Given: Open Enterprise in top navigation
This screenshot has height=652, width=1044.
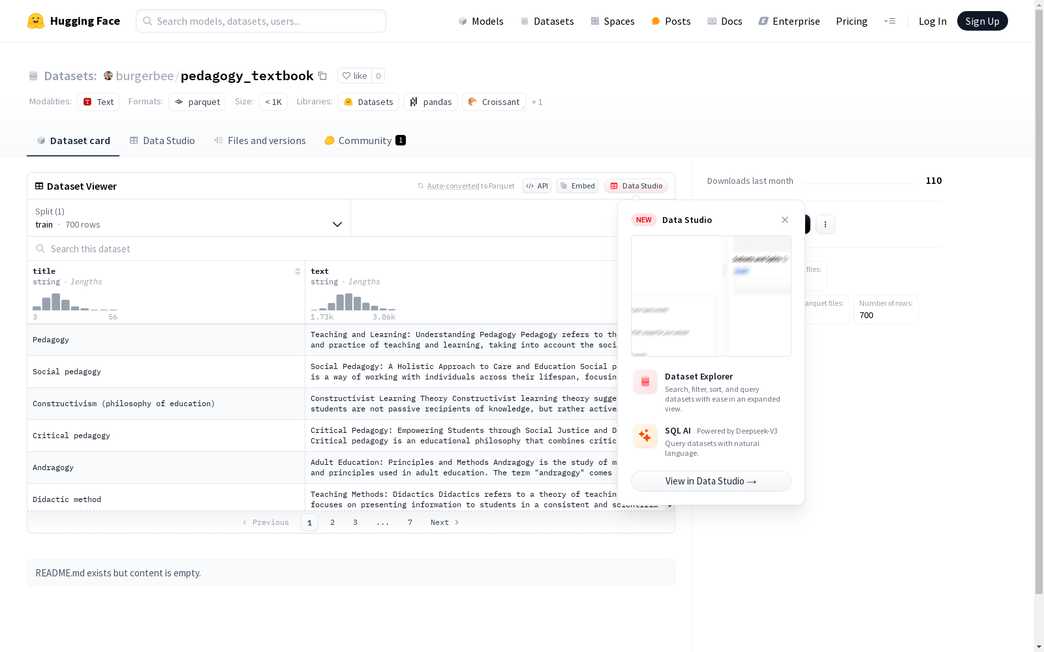Looking at the screenshot, I should [789, 21].
